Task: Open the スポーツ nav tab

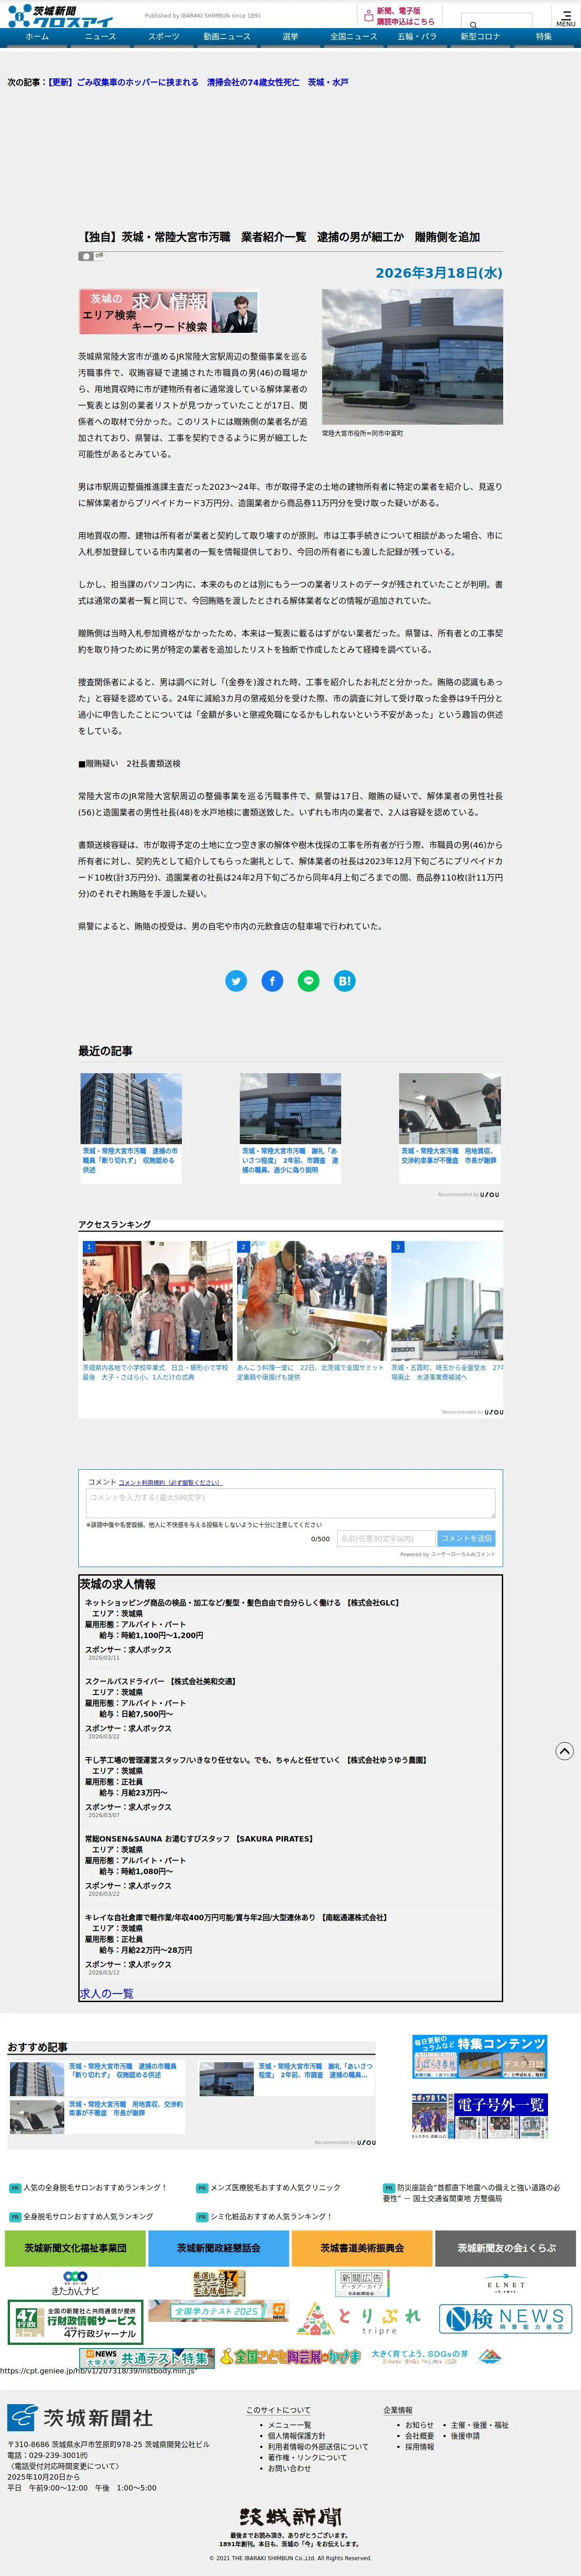Action: [x=164, y=37]
